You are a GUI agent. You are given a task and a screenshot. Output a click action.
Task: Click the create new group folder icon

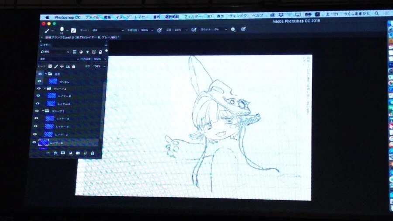(78, 153)
